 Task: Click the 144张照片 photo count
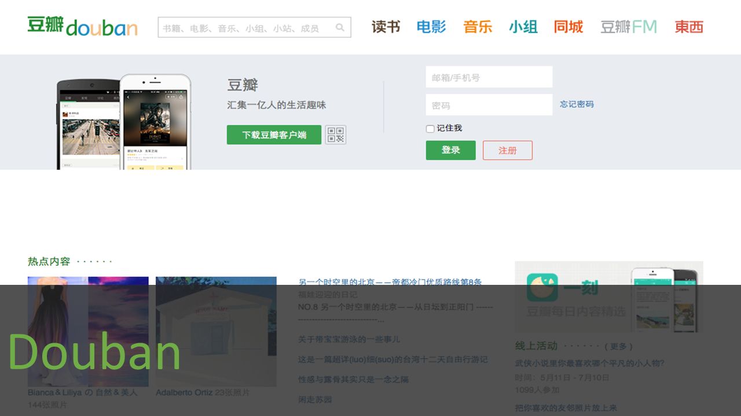tap(47, 405)
